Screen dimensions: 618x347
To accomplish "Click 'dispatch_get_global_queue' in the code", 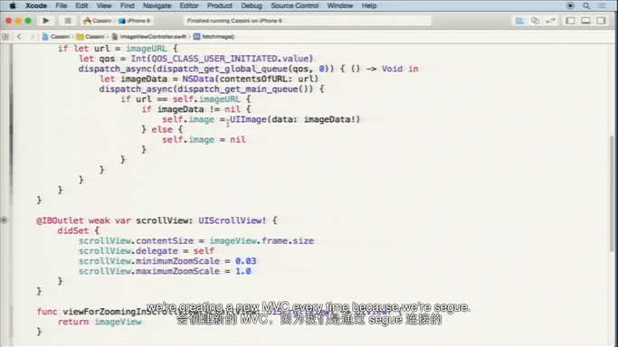I will click(222, 69).
